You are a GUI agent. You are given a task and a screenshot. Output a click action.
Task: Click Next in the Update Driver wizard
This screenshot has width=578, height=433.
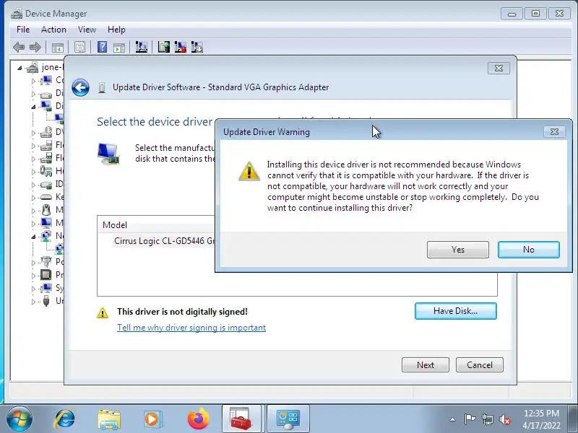point(426,365)
